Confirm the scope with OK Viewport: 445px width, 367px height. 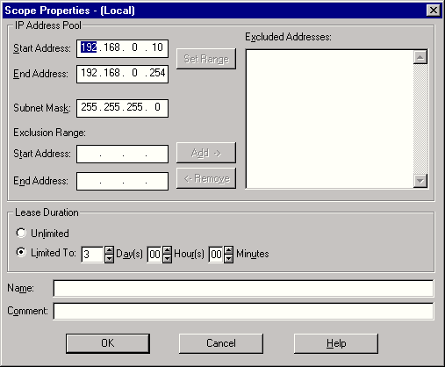tap(108, 343)
